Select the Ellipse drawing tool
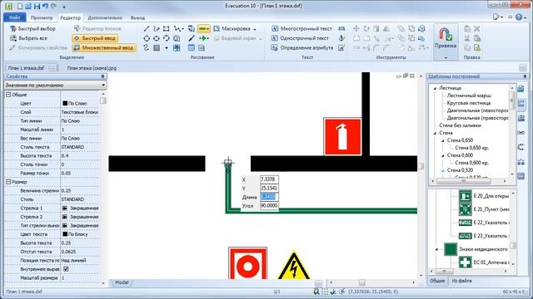This screenshot has height=299, width=533. [157, 38]
